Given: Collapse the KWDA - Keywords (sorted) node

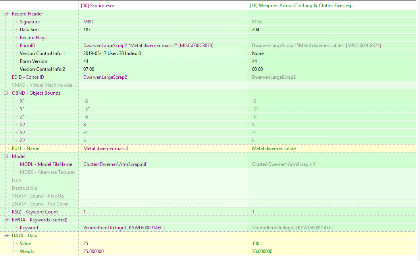Looking at the screenshot, I should tap(6, 219).
